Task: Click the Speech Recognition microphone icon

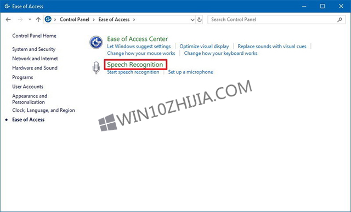Action: point(96,68)
